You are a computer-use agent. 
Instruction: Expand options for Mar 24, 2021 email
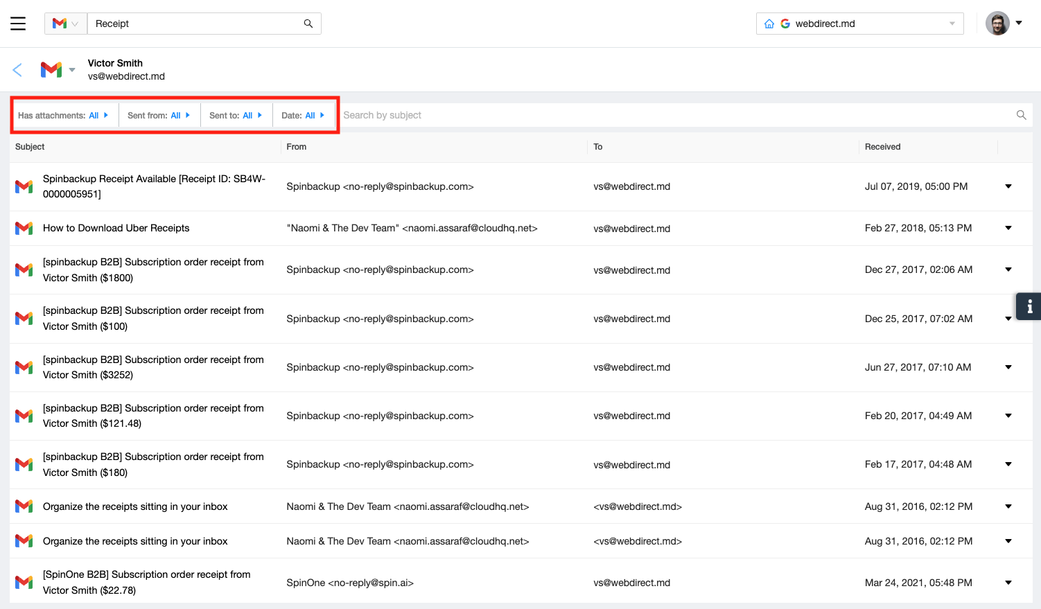point(1008,583)
